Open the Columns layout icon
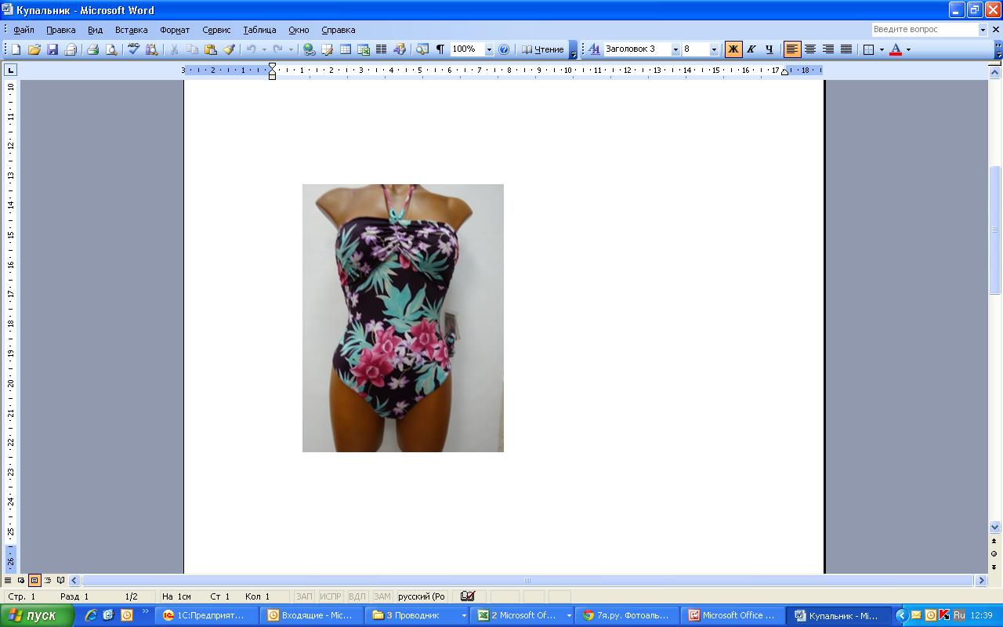The width and height of the screenshot is (1003, 627). 381,49
